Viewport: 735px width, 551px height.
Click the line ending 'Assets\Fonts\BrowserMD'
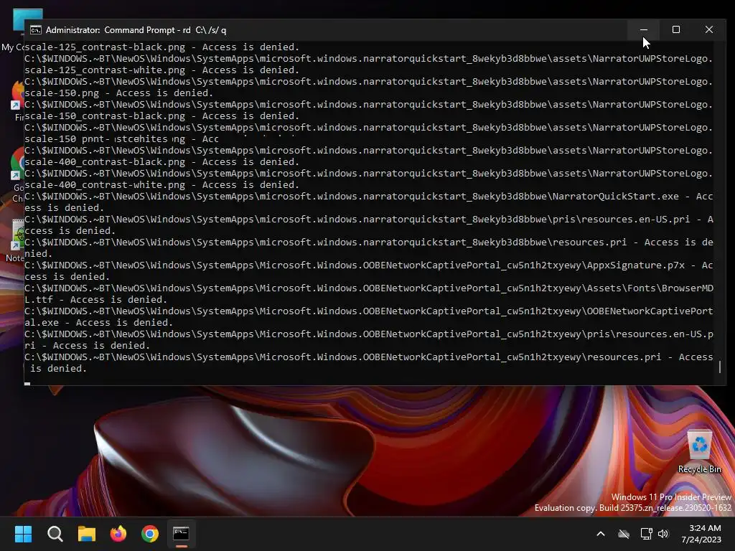coord(368,288)
